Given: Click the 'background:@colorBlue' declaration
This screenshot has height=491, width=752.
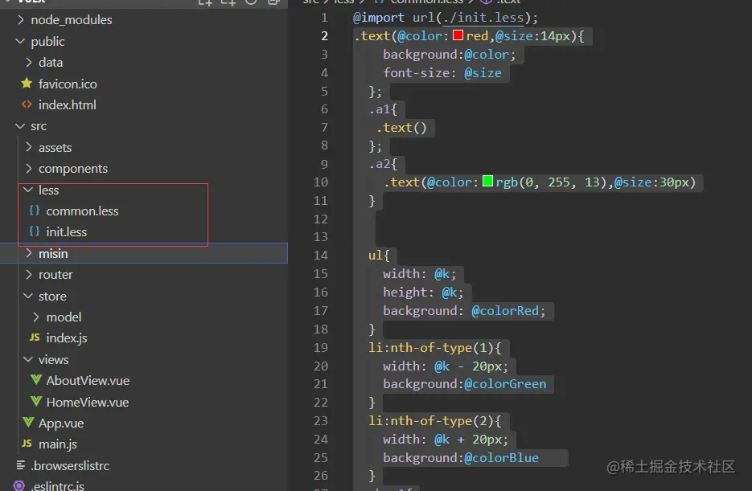Looking at the screenshot, I should click(x=461, y=458).
